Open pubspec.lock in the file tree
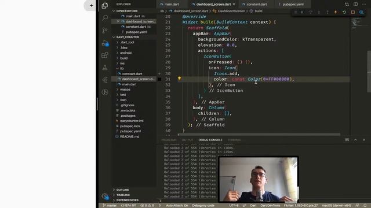Image resolution: width=371 pixels, height=208 pixels. (130, 126)
